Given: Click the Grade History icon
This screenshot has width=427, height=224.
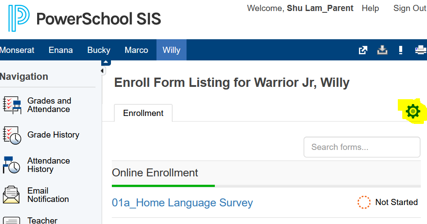Looking at the screenshot, I should tap(12, 135).
